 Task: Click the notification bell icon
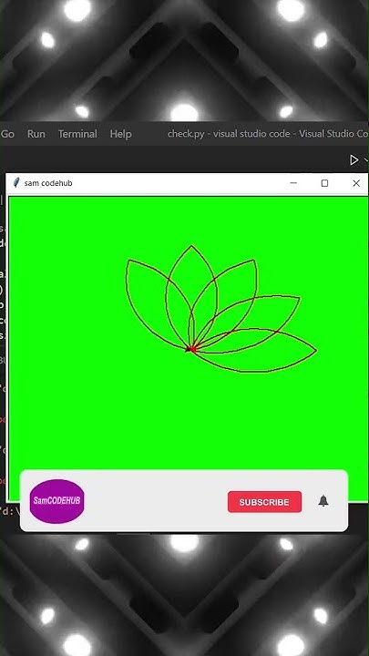pos(323,501)
